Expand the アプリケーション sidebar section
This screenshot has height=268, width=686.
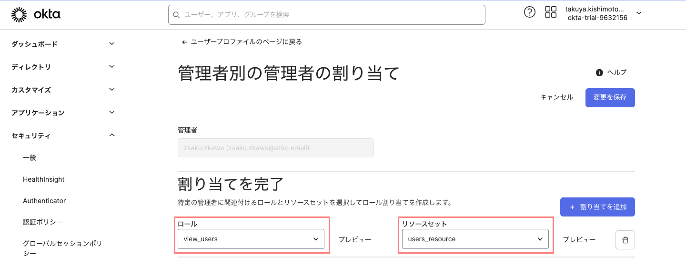(x=112, y=113)
